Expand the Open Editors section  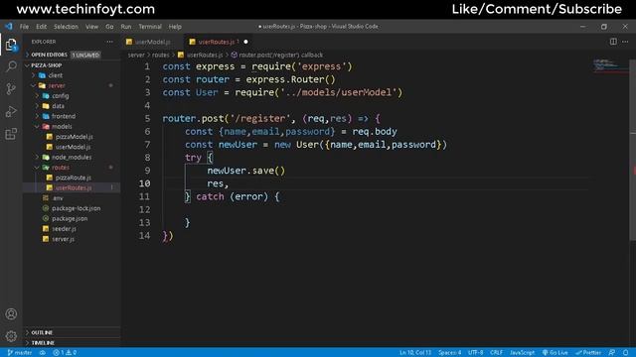pos(72,55)
